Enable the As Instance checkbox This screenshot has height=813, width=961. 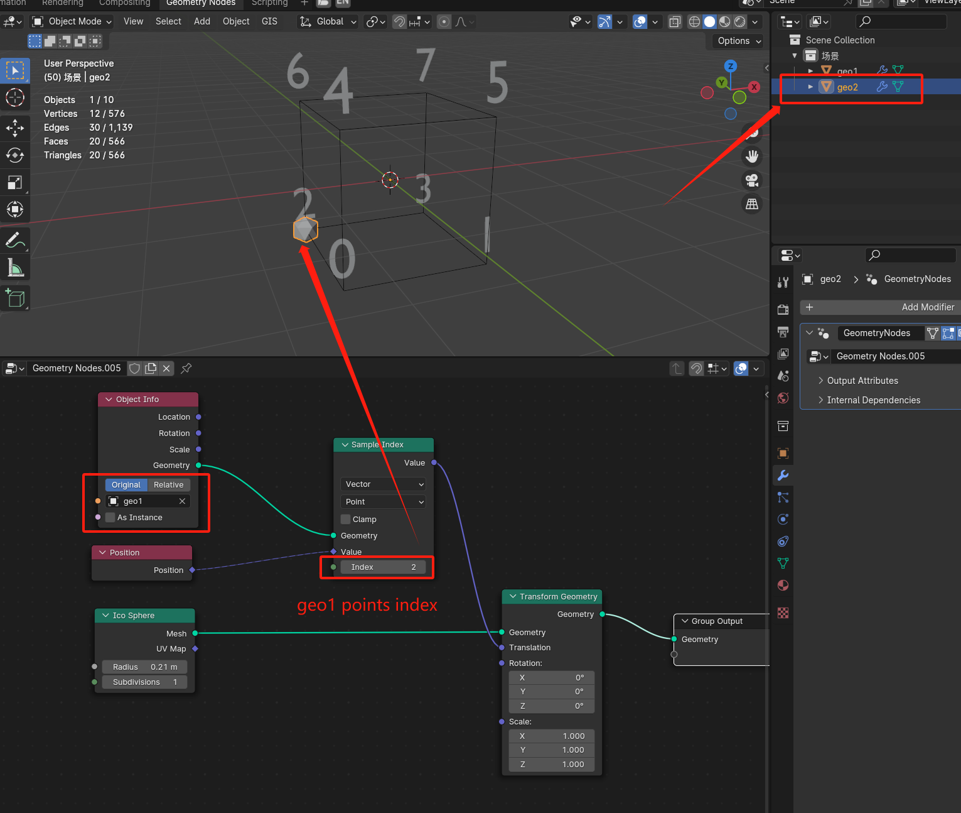click(x=110, y=518)
